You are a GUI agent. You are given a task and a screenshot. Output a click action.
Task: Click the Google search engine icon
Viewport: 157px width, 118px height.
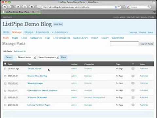(x=127, y=7)
